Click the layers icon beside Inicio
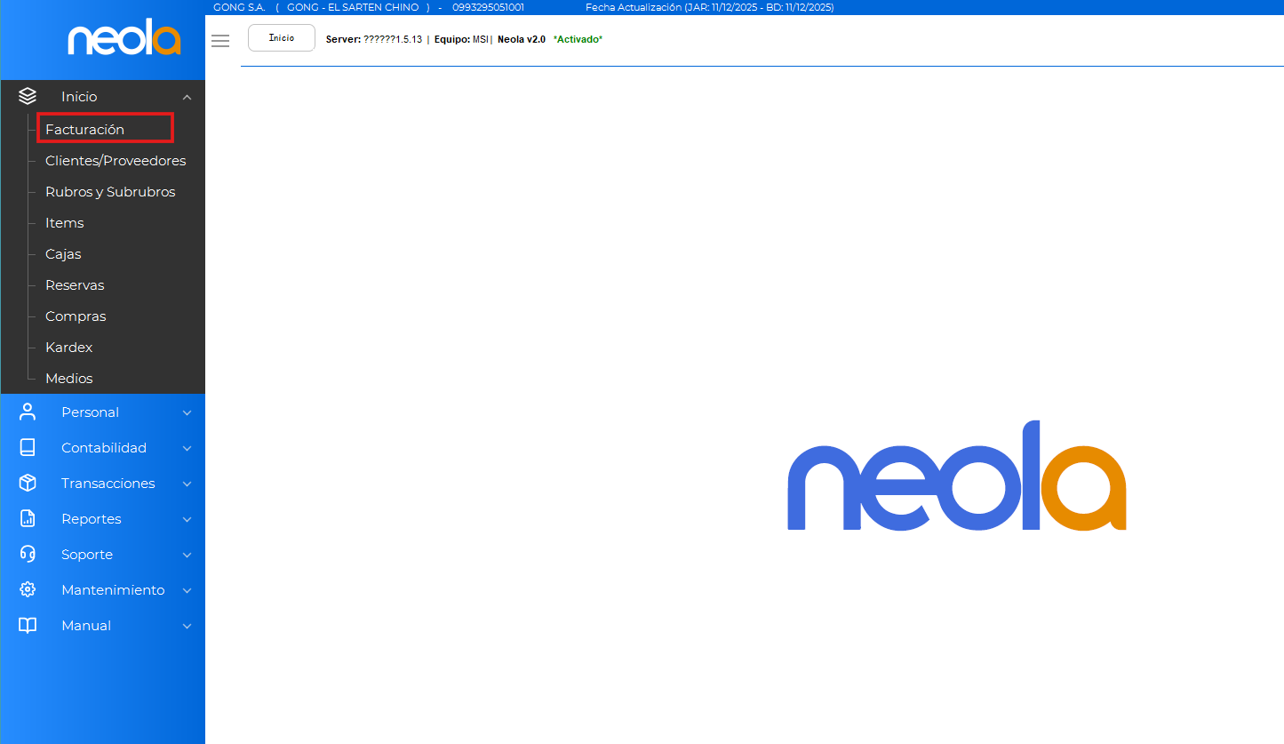This screenshot has width=1284, height=744. tap(28, 96)
